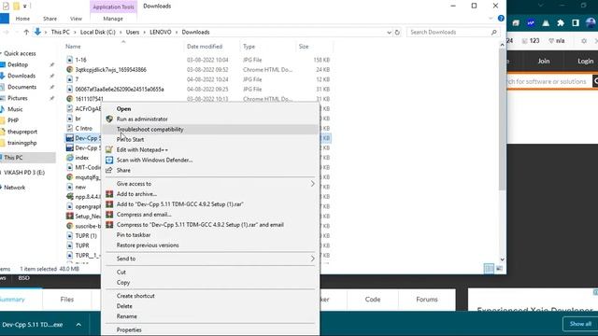598x336 pixels.
Task: Click the refresh button in the address bar
Action: coord(397,33)
